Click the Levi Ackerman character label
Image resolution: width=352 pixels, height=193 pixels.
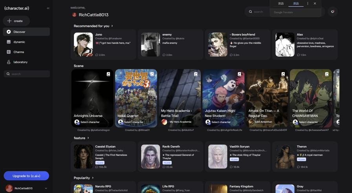264,122
